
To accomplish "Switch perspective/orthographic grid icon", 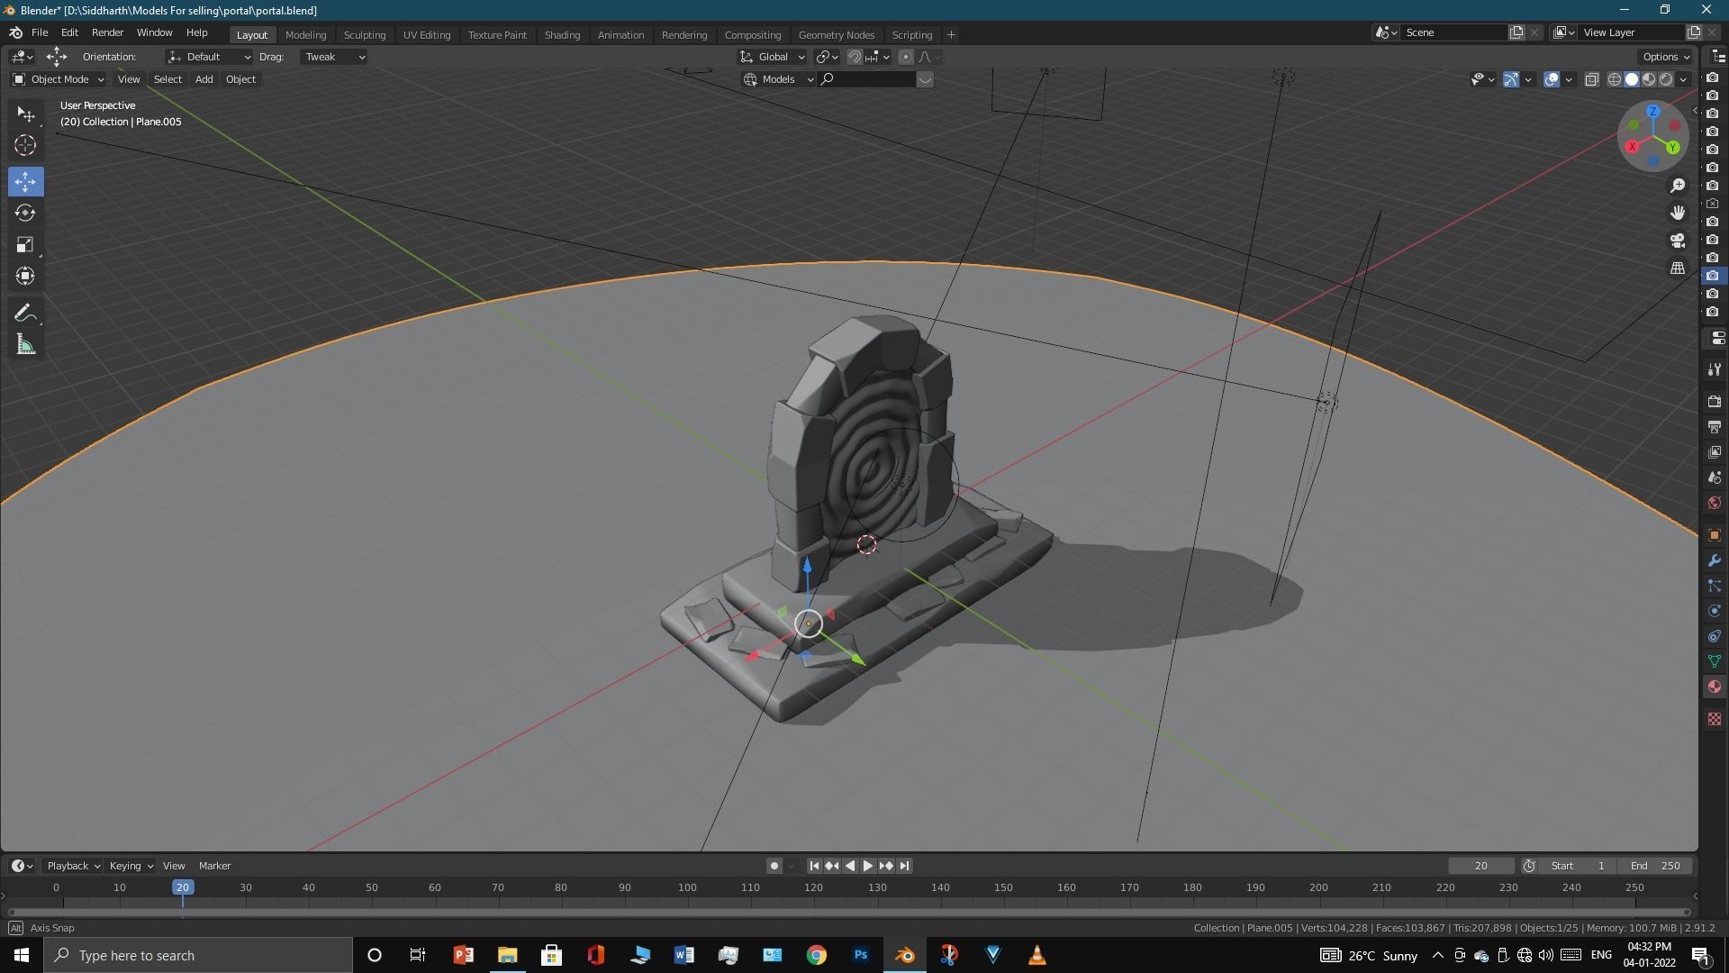I will click(1678, 268).
